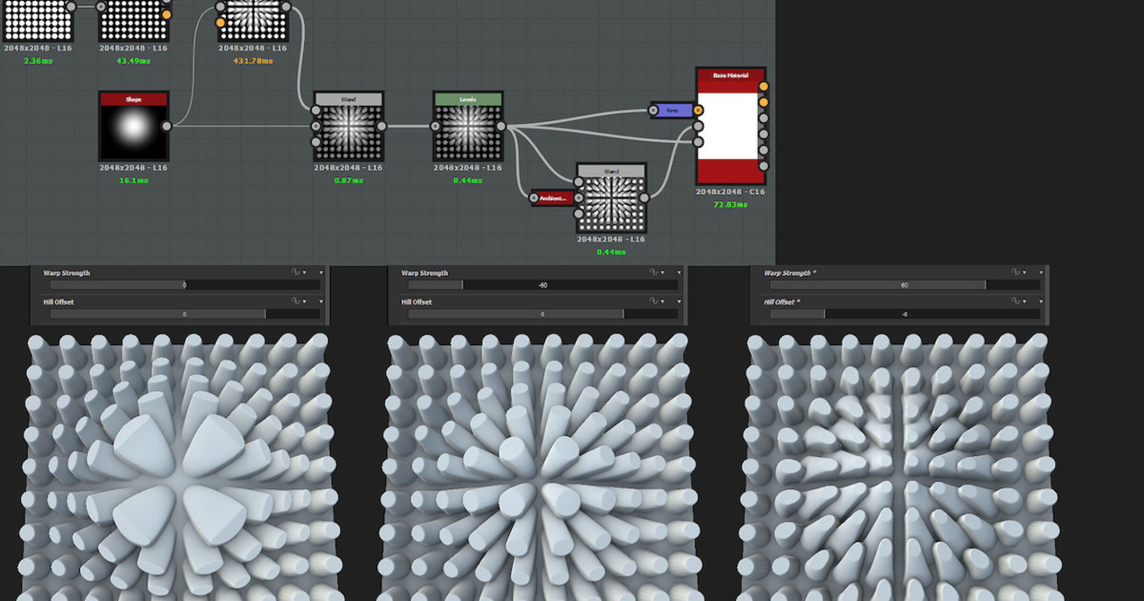The height and width of the screenshot is (601, 1144).
Task: Open arrow beside function icon, right Warp Strength
Action: point(1024,272)
